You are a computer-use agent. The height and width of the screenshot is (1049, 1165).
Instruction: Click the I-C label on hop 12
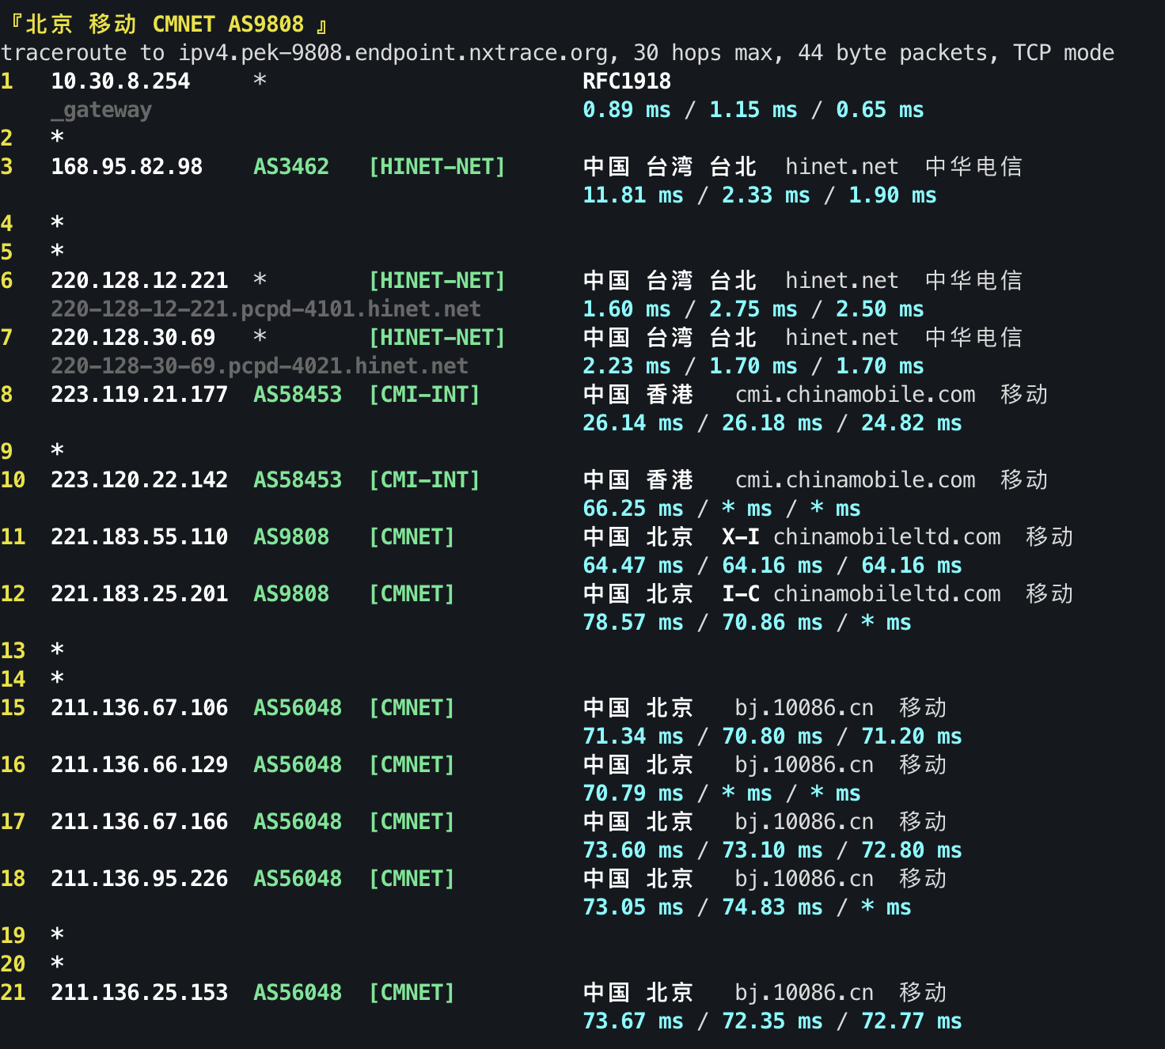click(741, 594)
